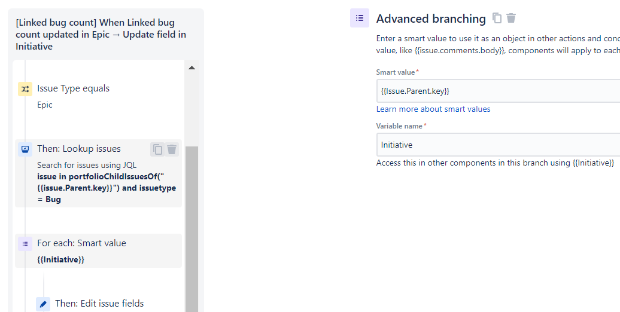Click the Issue Type condition shuffle icon
Viewport: 620px width, 312px height.
tap(25, 89)
